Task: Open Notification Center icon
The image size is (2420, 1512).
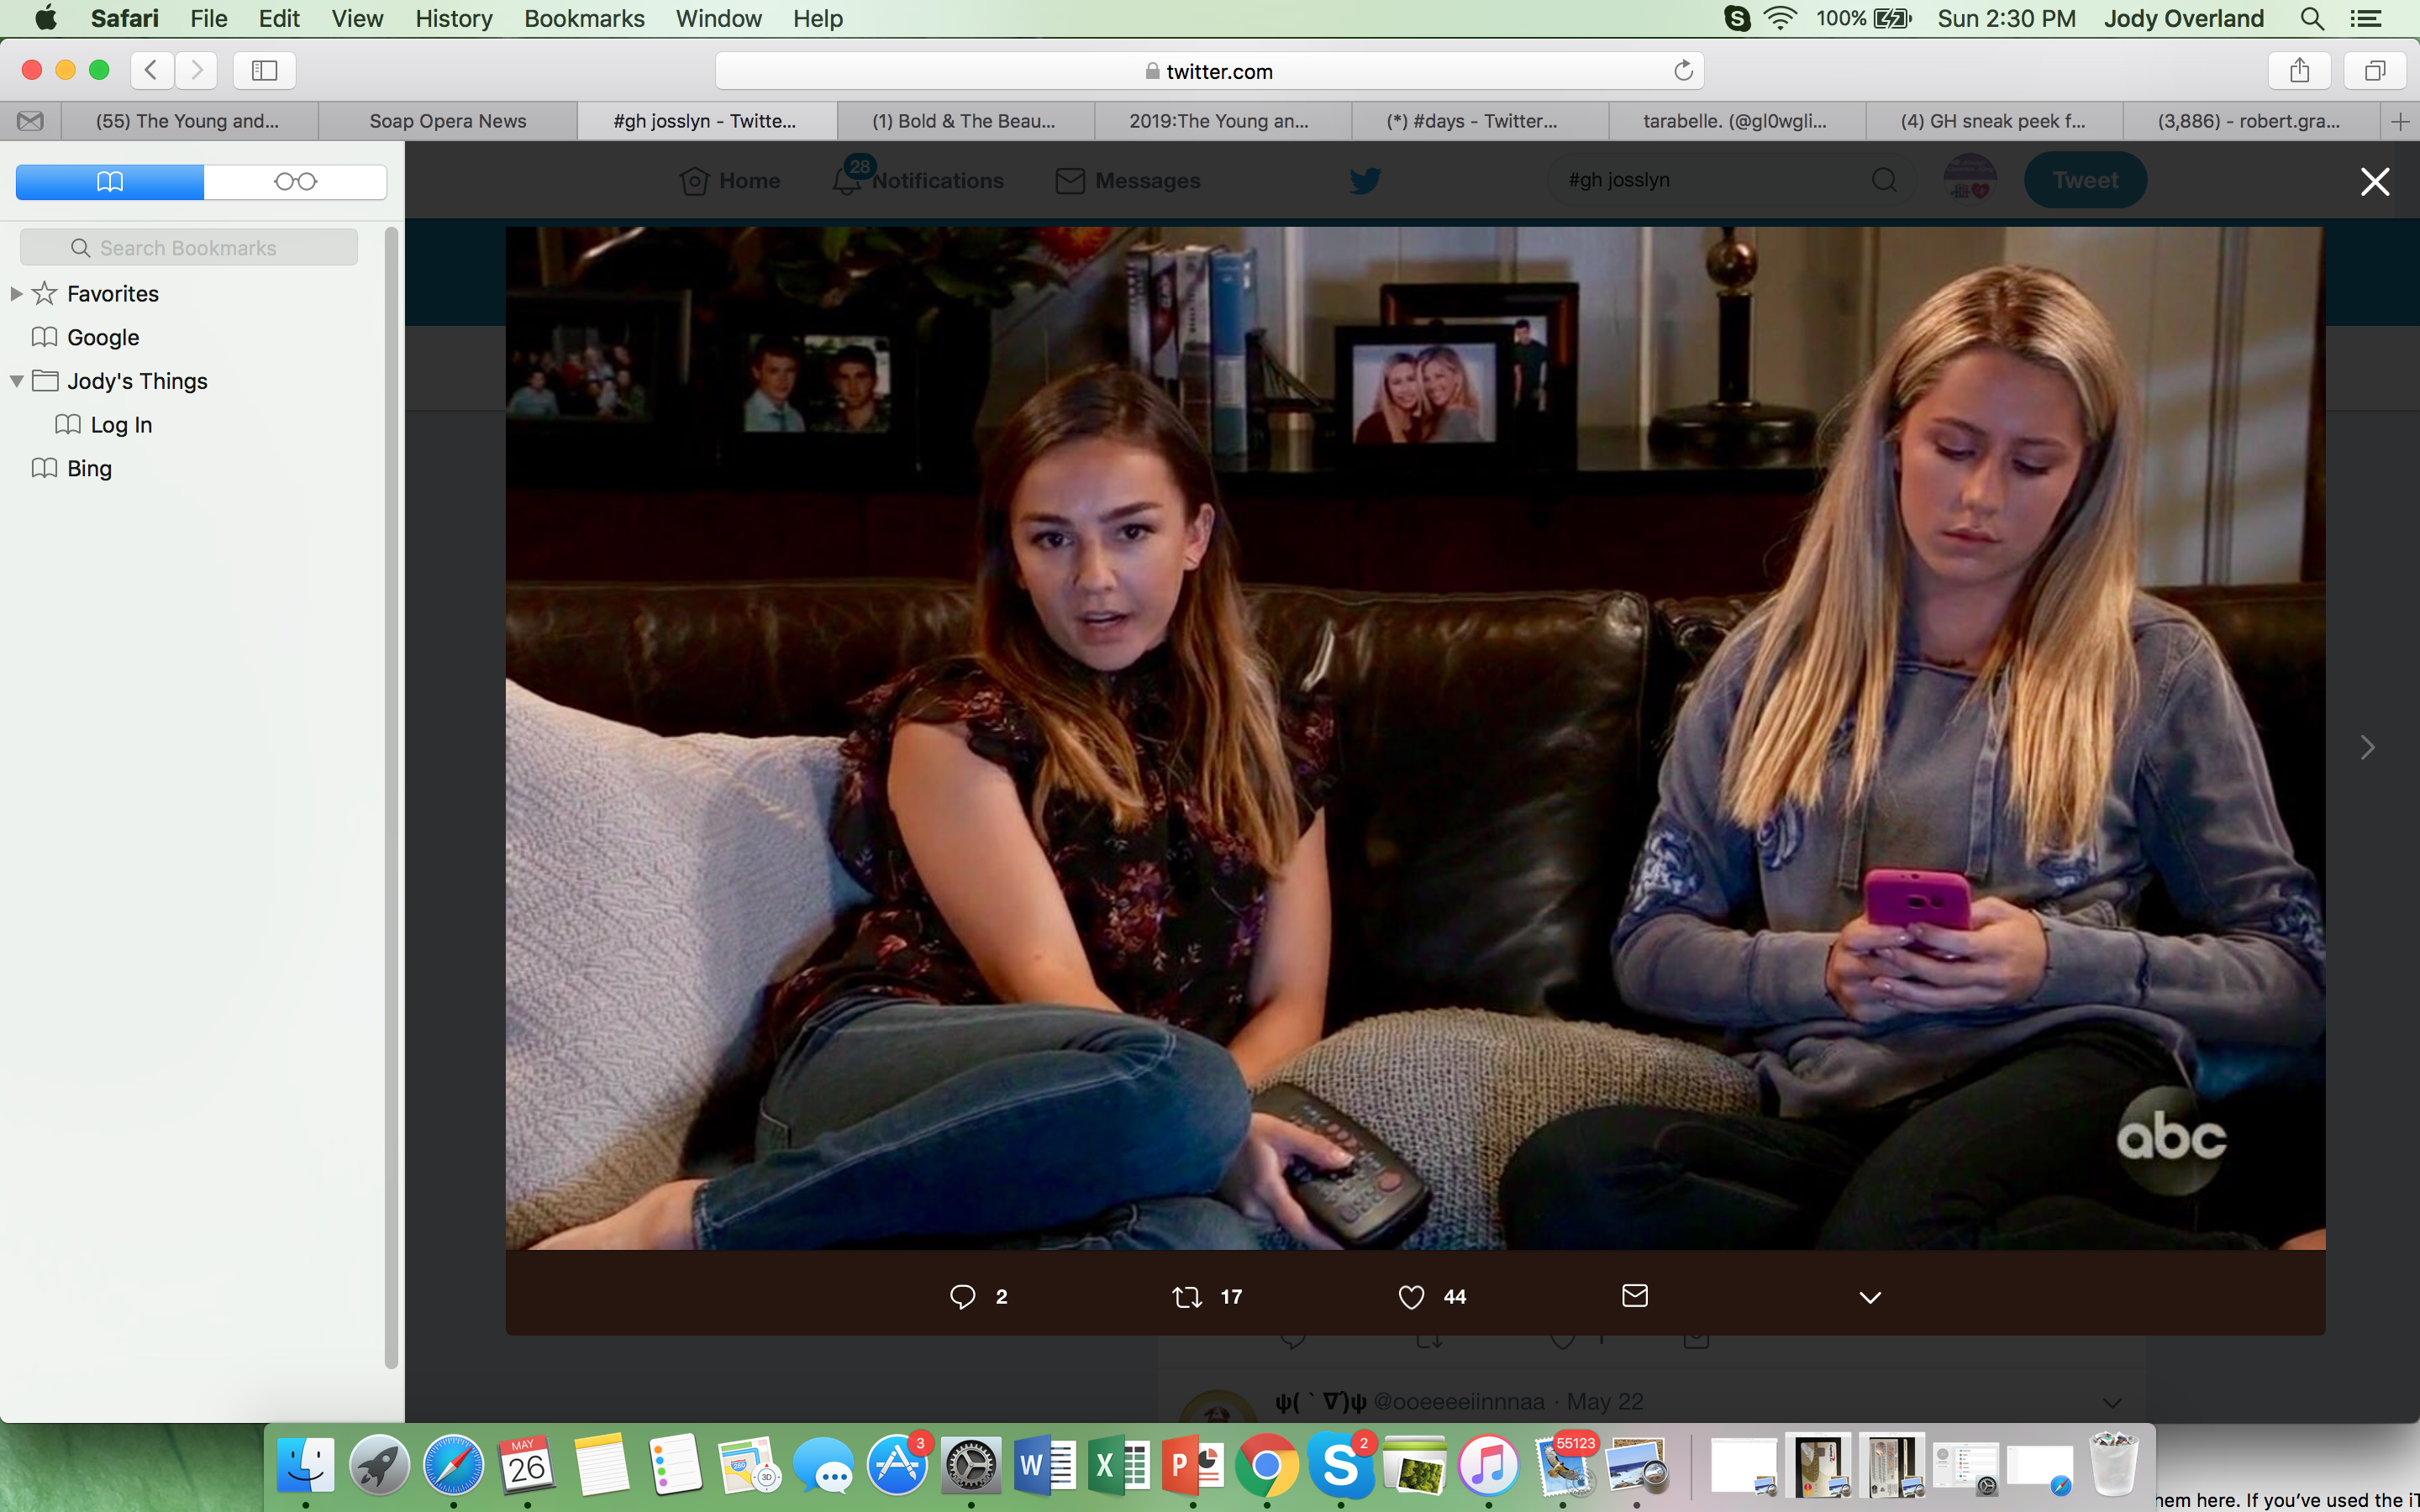Action: pos(2365,18)
